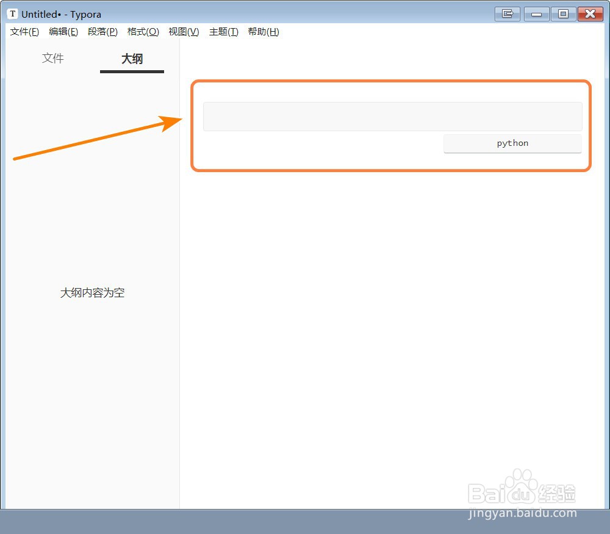
Task: Open the 编辑(E) menu
Action: point(63,32)
